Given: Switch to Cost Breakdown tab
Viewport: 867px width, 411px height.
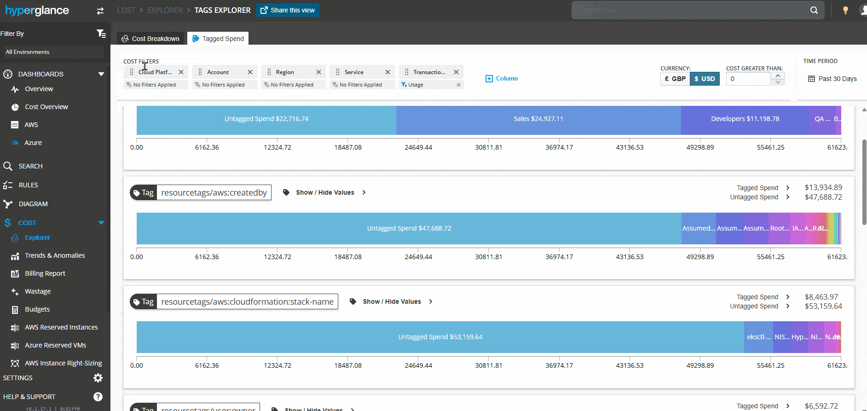Looking at the screenshot, I should pyautogui.click(x=150, y=39).
